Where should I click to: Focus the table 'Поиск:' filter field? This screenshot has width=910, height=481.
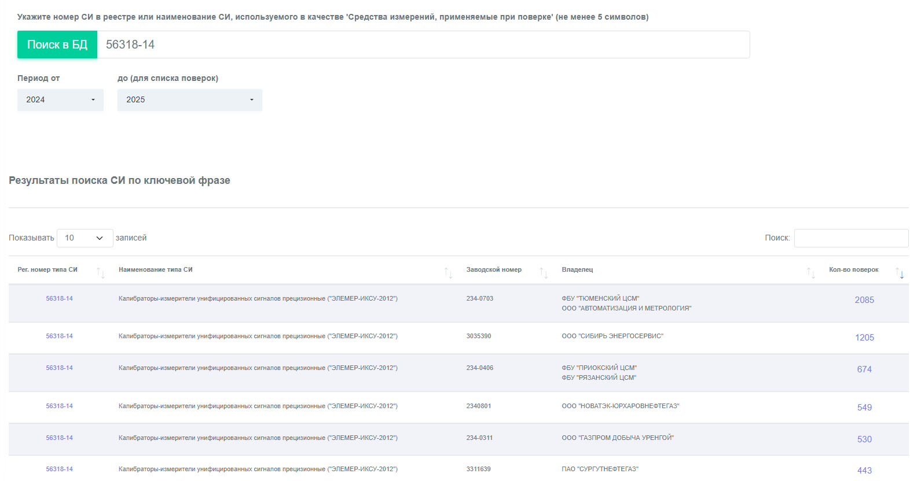click(851, 238)
